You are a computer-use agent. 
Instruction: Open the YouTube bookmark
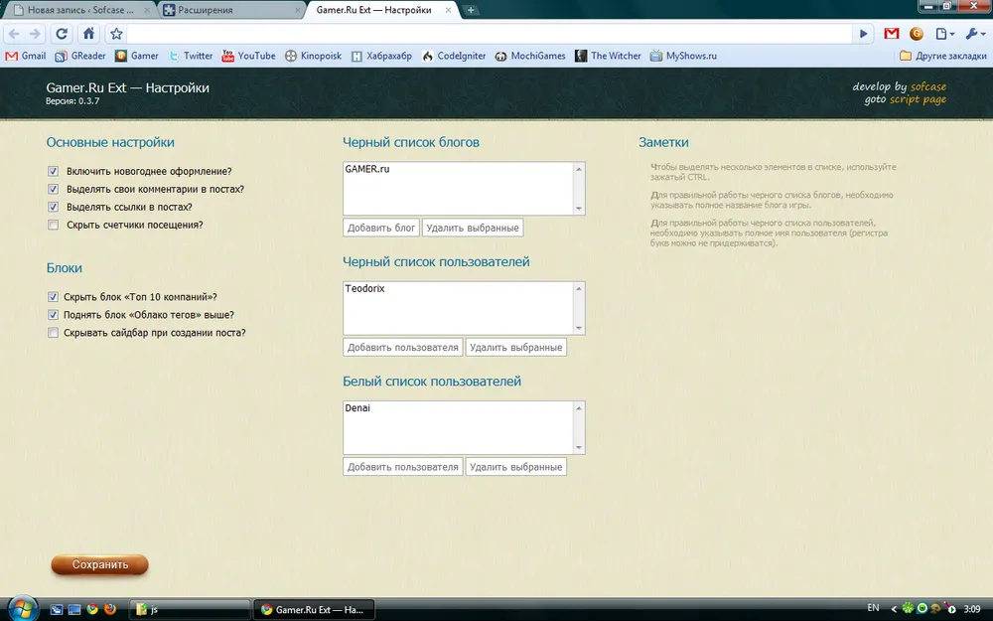pyautogui.click(x=248, y=56)
